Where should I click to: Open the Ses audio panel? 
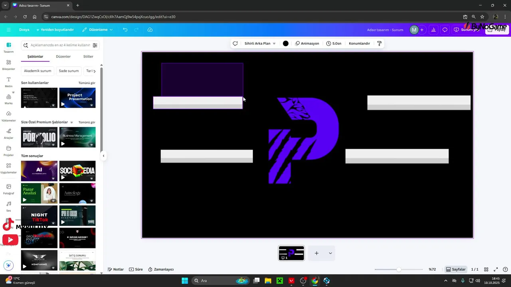click(x=9, y=206)
